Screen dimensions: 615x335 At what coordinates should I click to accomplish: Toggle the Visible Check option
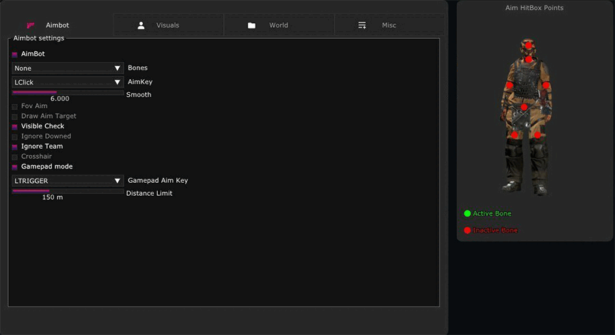coord(15,126)
